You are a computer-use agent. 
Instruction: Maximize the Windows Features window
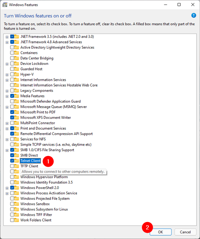pos(179,5)
